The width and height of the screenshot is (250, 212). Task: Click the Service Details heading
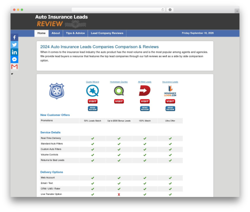pyautogui.click(x=50, y=132)
